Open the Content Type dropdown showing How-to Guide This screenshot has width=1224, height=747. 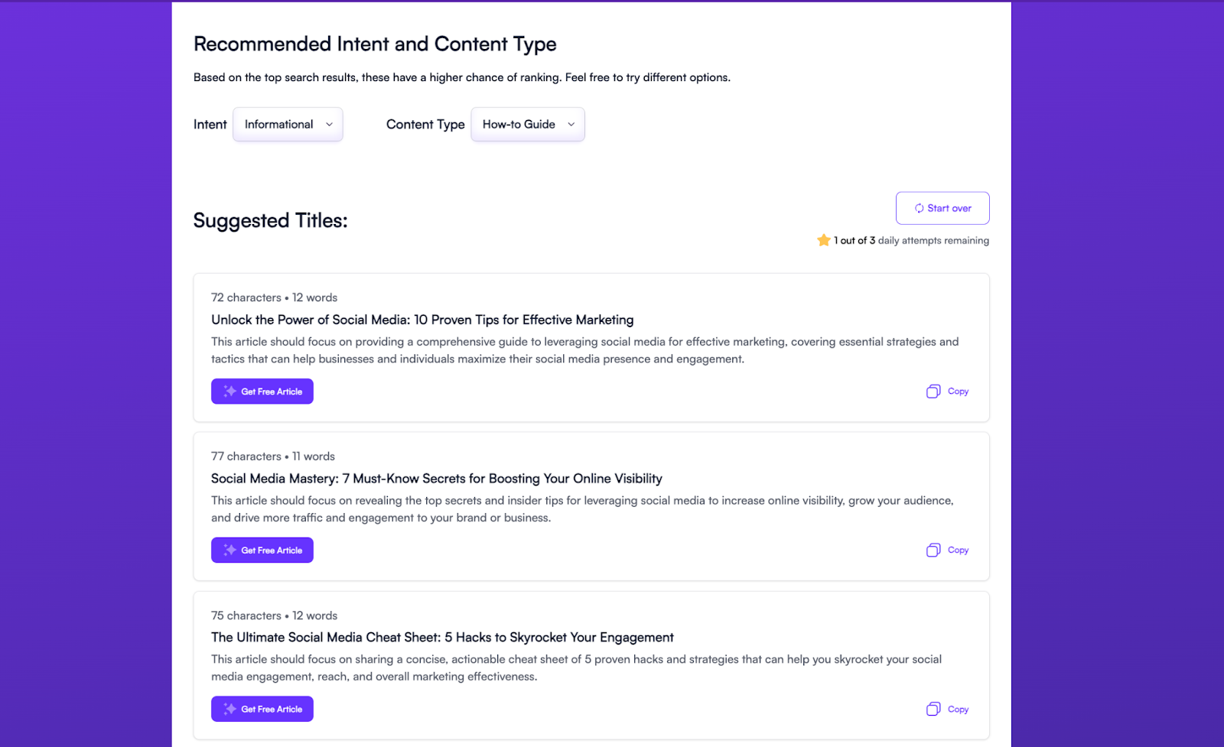pyautogui.click(x=528, y=125)
